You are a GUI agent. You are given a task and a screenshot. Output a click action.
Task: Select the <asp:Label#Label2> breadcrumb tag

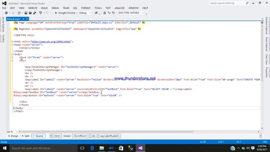click(110, 136)
